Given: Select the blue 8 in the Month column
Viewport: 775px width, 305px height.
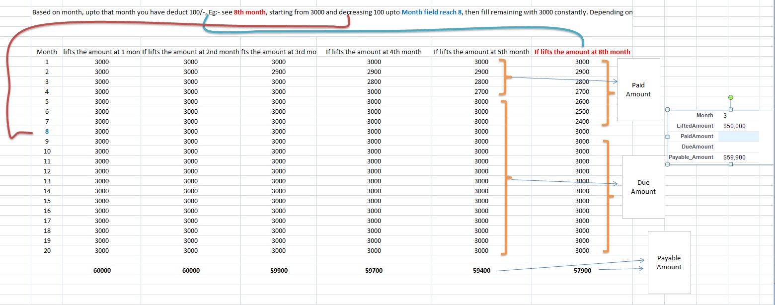Looking at the screenshot, I should point(47,131).
